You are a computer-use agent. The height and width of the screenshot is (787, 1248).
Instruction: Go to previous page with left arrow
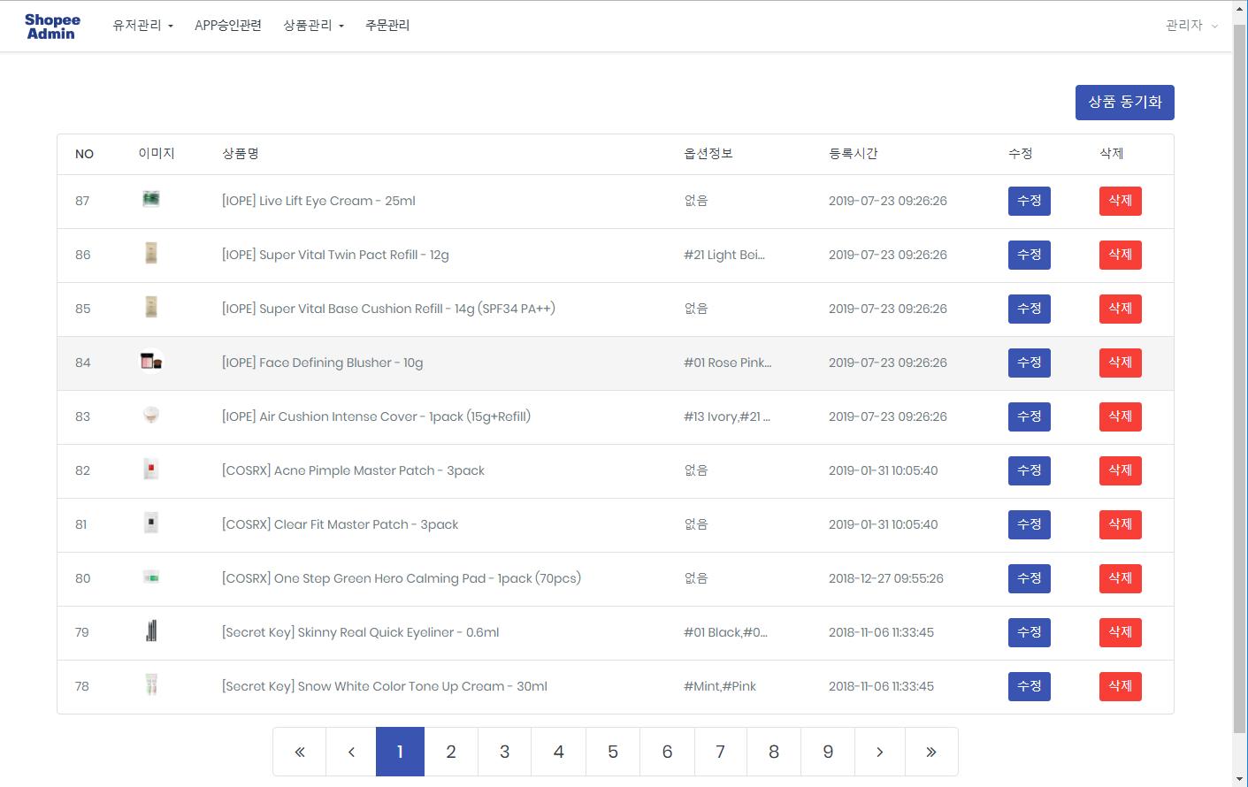(351, 752)
